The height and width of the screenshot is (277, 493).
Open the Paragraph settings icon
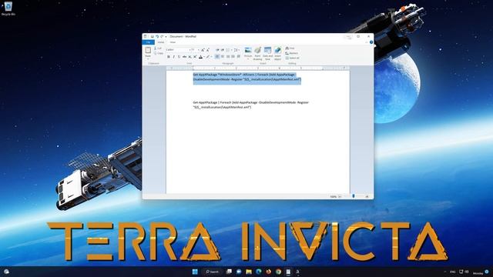click(x=239, y=57)
